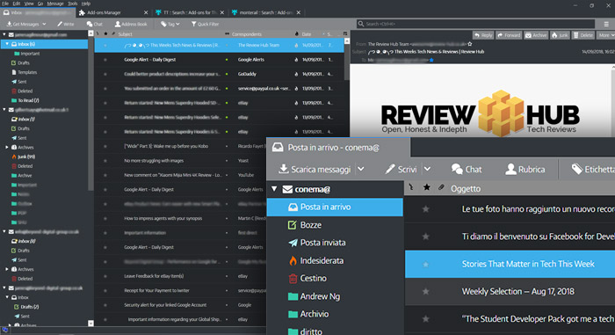This screenshot has width=615, height=335.
Task: Star 'The Student Developer Pack' message
Action: click(x=425, y=319)
